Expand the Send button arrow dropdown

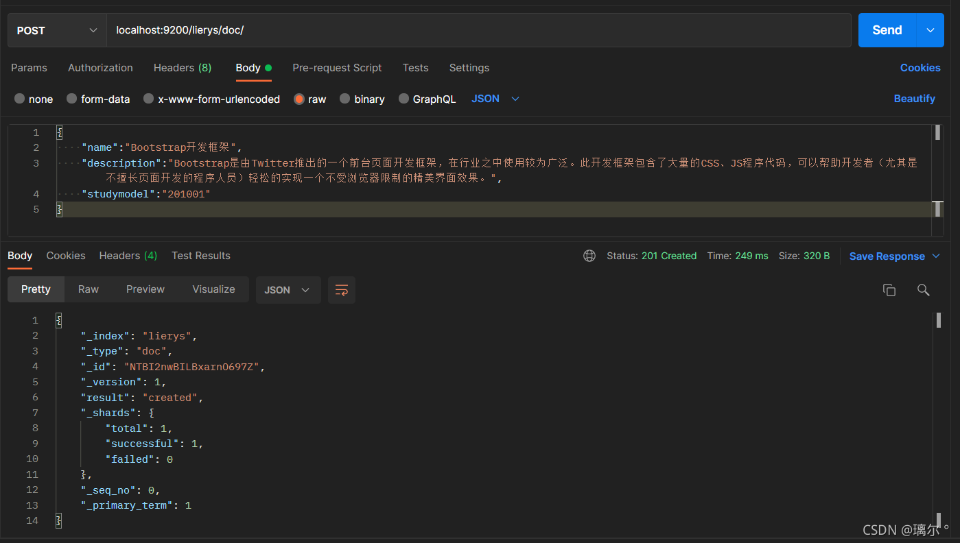click(930, 30)
